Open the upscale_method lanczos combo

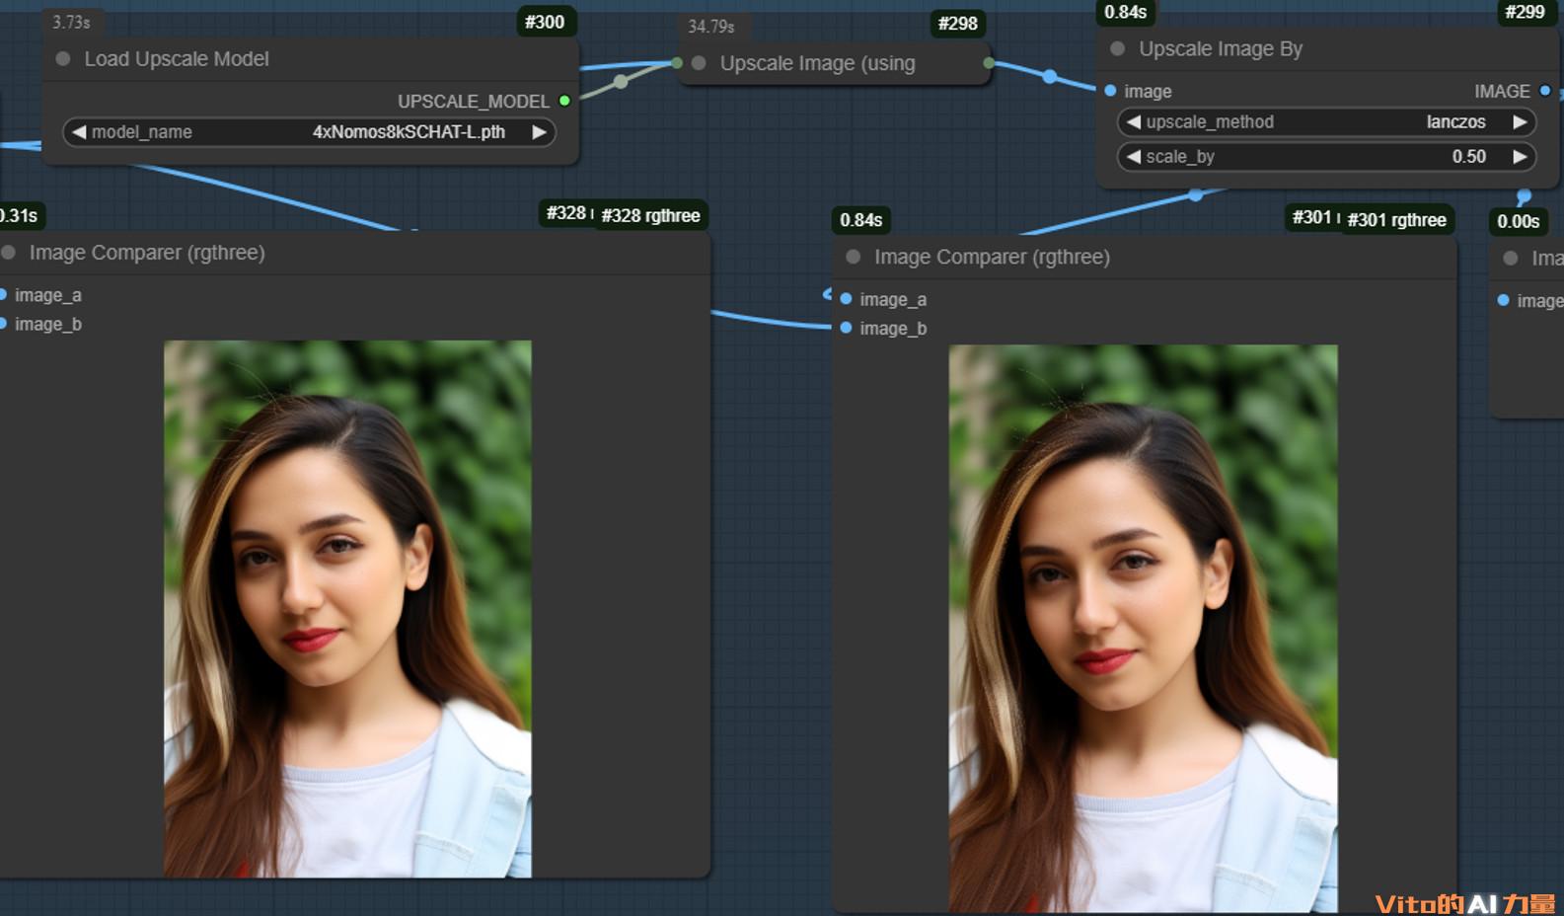[1326, 122]
